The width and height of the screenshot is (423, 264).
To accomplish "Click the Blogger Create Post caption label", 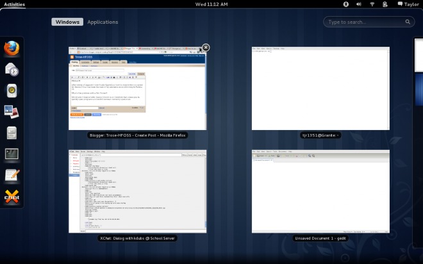I will [138, 135].
